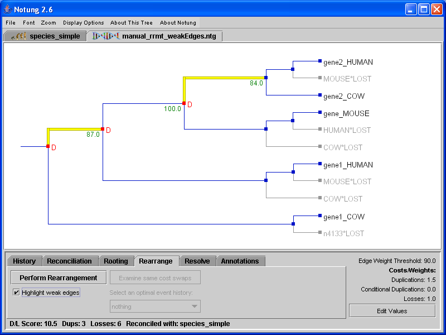Click the red duplication node labeled 100.0
The image size is (446, 335).
[184, 103]
